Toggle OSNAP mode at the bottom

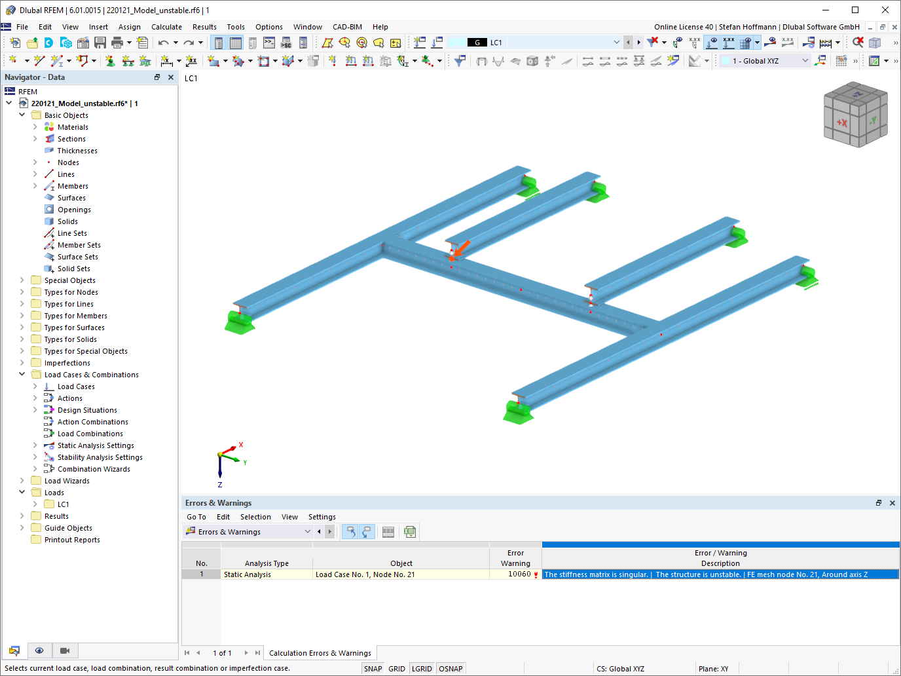tap(450, 667)
